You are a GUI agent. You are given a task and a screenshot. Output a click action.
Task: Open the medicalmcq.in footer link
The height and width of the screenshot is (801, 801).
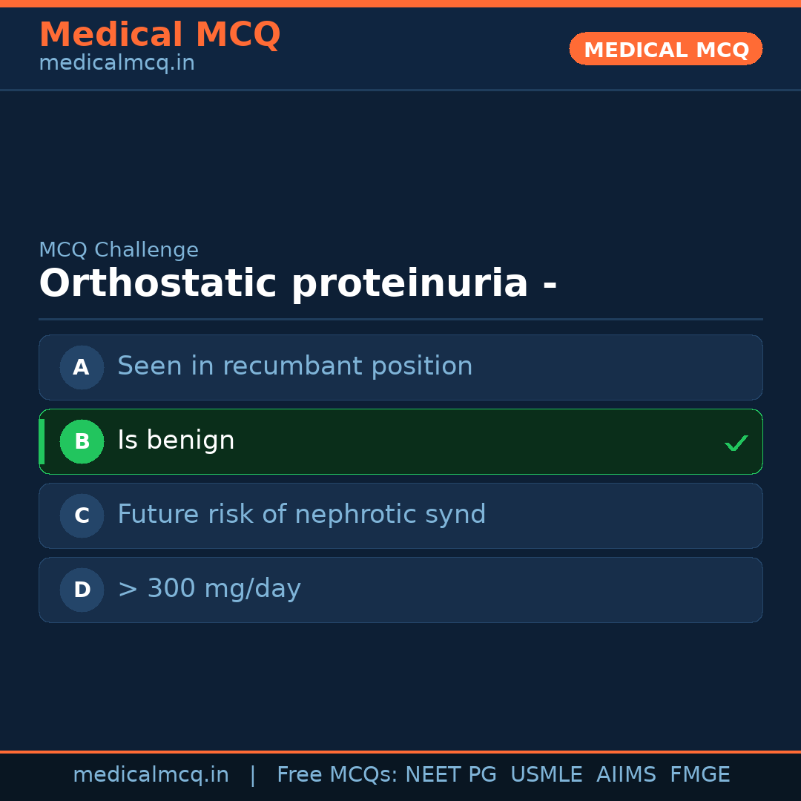[x=151, y=774]
